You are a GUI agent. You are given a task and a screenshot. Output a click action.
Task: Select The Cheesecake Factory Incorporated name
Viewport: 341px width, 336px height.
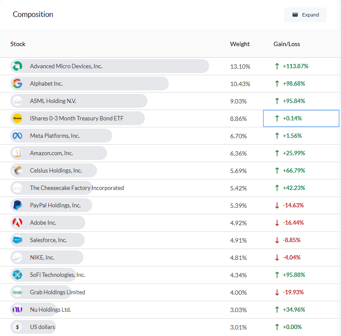[x=77, y=188]
